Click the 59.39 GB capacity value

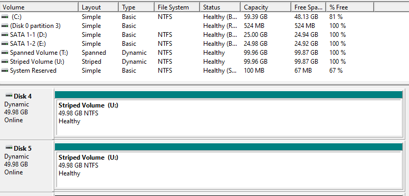pos(255,17)
